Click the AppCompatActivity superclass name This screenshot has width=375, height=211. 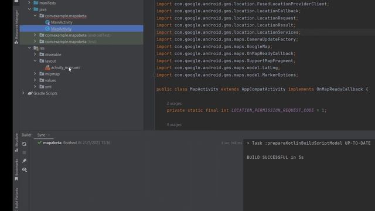pos(263,89)
